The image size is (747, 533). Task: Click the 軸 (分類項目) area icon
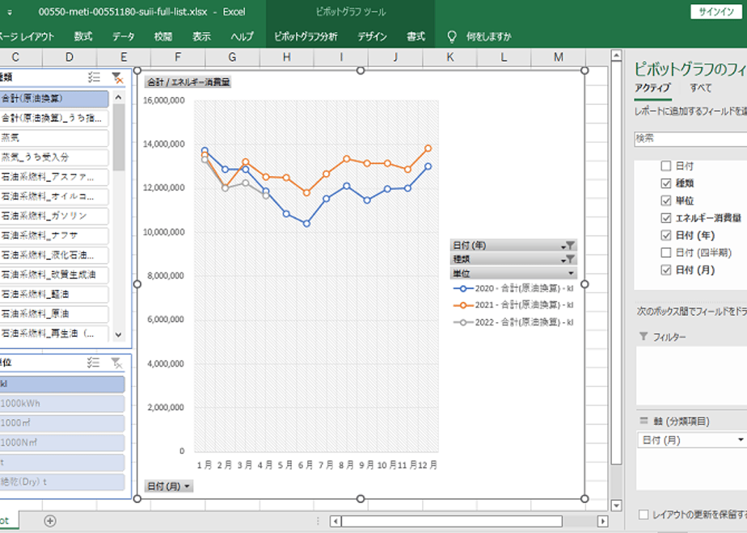pyautogui.click(x=644, y=421)
